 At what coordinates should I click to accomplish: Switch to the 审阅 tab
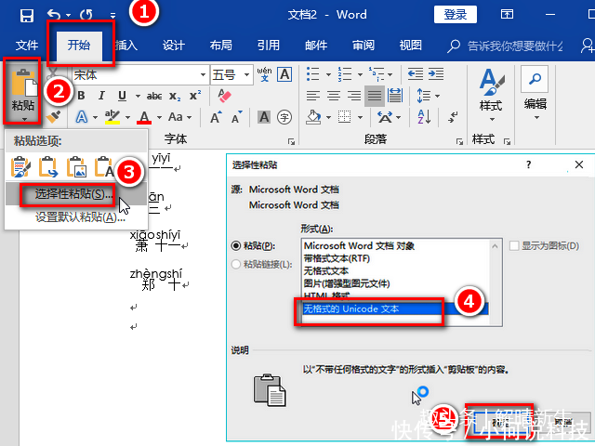pyautogui.click(x=364, y=46)
